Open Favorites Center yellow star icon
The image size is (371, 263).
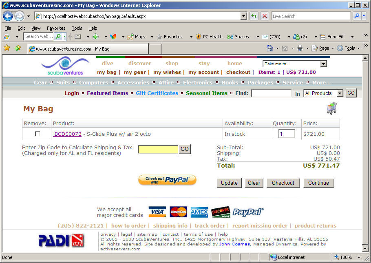[x=7, y=48]
